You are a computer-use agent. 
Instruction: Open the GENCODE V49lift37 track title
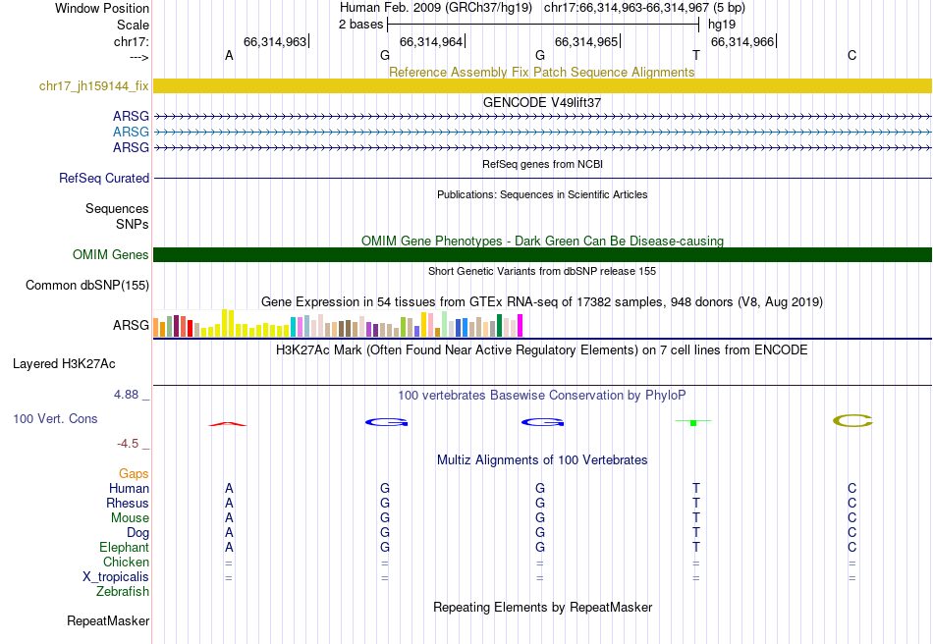coord(542,102)
